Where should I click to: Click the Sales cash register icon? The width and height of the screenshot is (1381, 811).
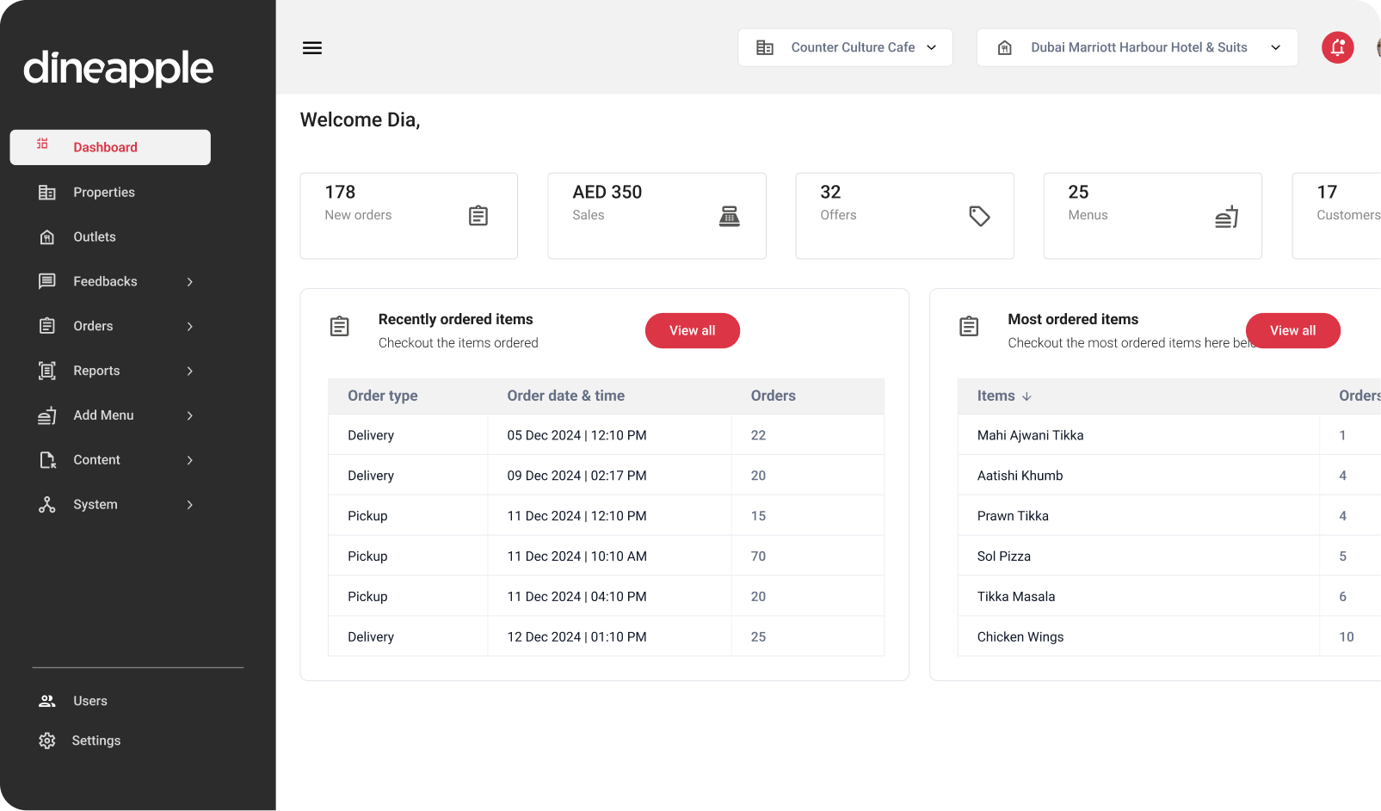729,216
